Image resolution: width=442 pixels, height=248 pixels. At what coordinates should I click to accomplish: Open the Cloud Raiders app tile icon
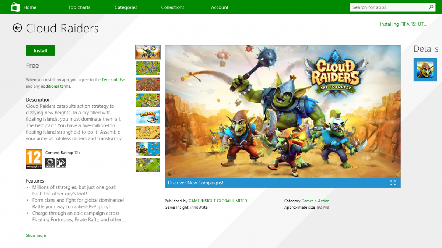click(x=425, y=70)
